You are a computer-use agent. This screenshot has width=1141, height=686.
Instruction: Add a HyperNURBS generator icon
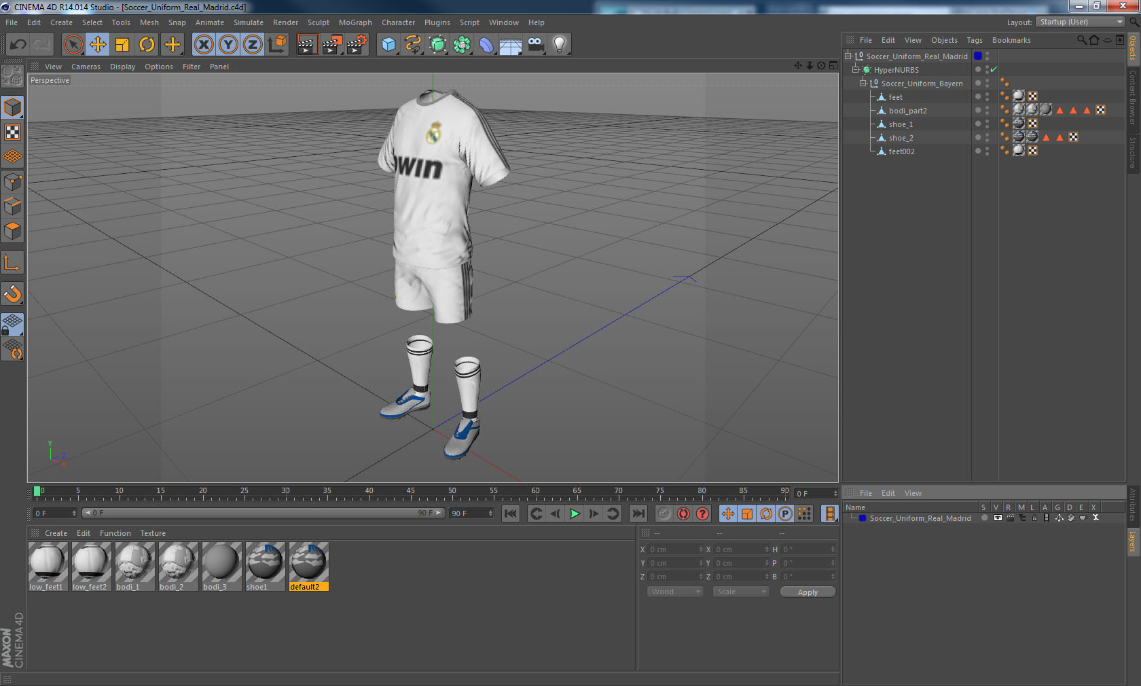[x=437, y=45]
